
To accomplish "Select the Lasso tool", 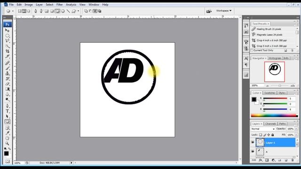I will pyautogui.click(x=7, y=41).
